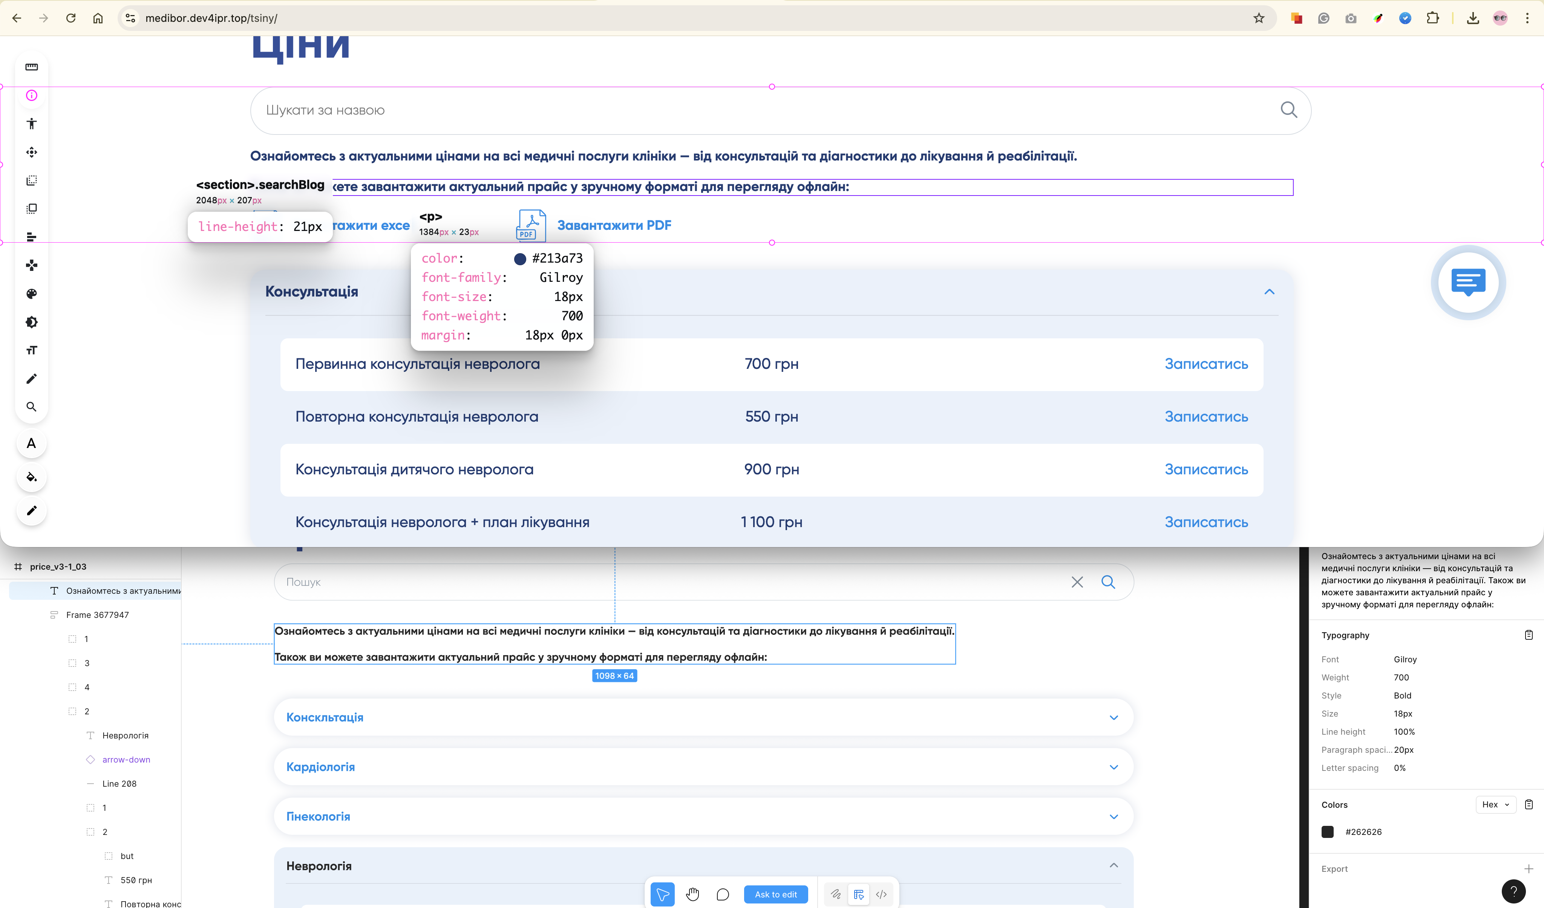The image size is (1544, 908).
Task: Open the Hex color format dropdown
Action: (x=1495, y=804)
